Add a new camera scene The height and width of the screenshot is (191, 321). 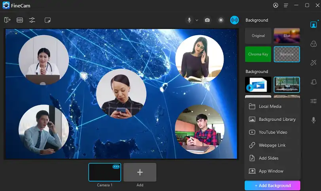140,172
